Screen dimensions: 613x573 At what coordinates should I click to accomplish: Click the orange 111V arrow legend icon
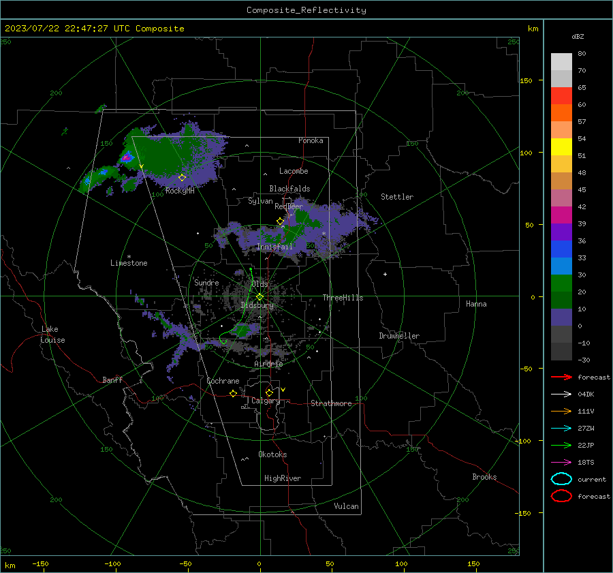(x=561, y=411)
